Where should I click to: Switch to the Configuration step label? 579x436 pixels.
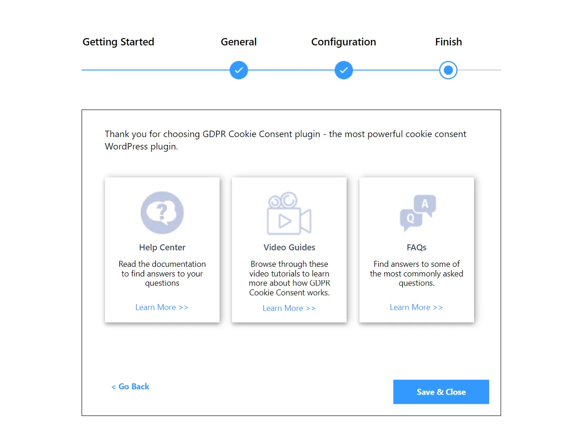(x=344, y=42)
